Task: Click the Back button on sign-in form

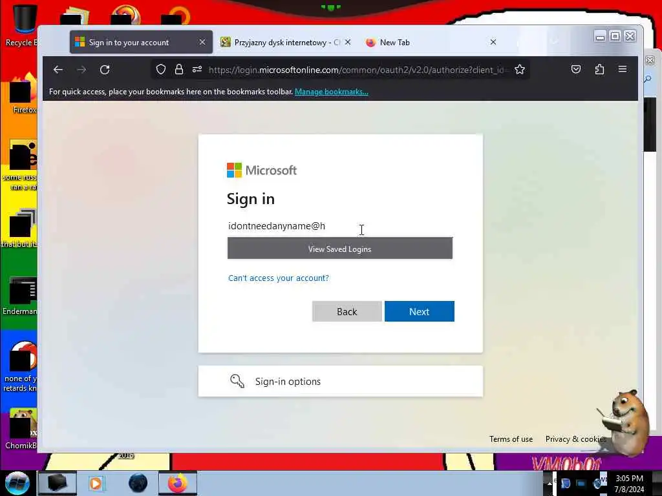Action: coord(347,311)
